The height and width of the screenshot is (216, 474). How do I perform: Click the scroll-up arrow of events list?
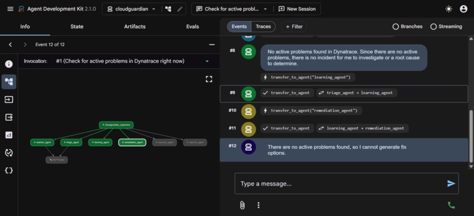(470, 39)
